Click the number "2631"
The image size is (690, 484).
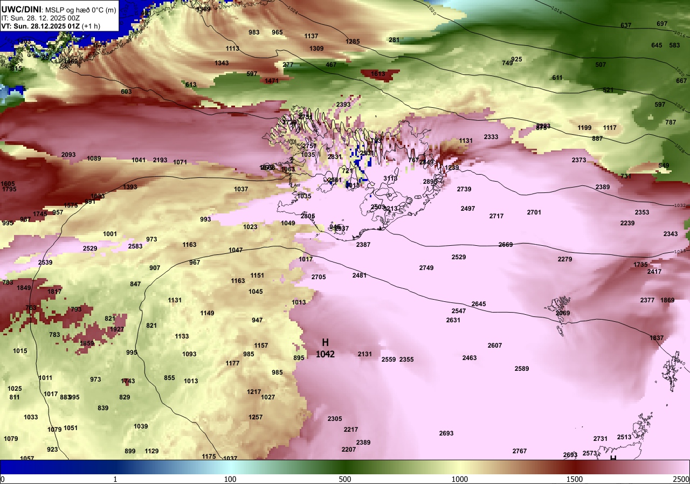453,320
